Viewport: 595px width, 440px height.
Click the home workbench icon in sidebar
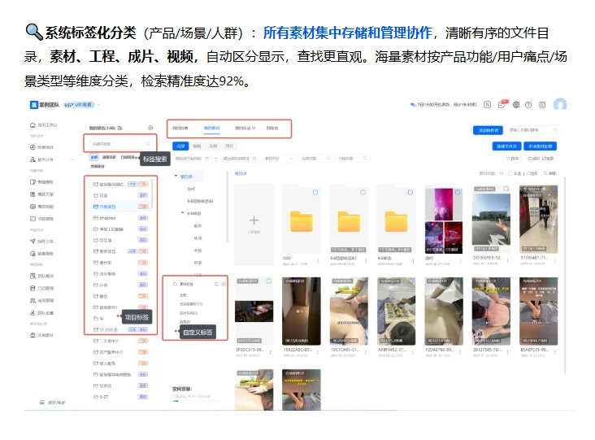tap(33, 125)
